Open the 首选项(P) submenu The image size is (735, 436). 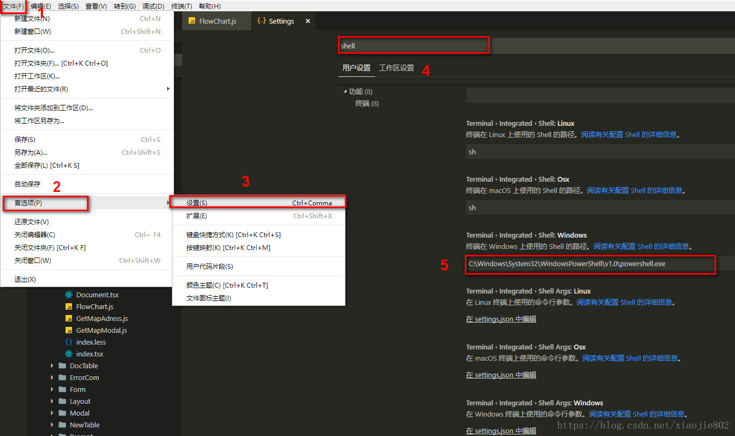87,203
